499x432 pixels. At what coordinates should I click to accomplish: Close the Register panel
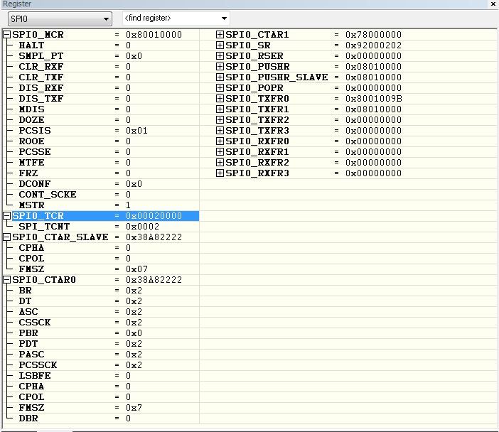[x=493, y=4]
